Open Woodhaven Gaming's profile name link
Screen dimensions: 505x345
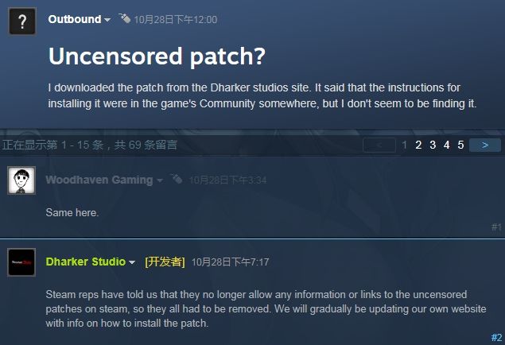click(x=99, y=180)
